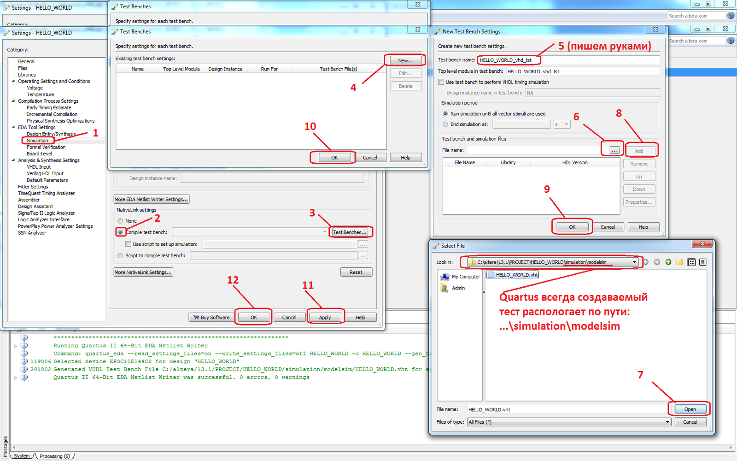Screen dimensions: 737x461
Task: Select Script to compile test bench option
Action: 120,255
